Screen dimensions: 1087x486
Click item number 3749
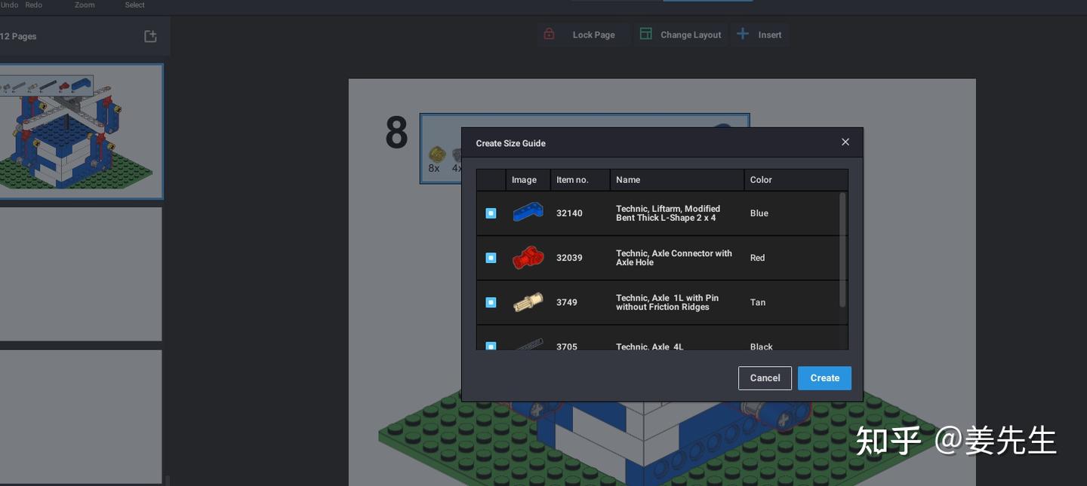tap(567, 302)
